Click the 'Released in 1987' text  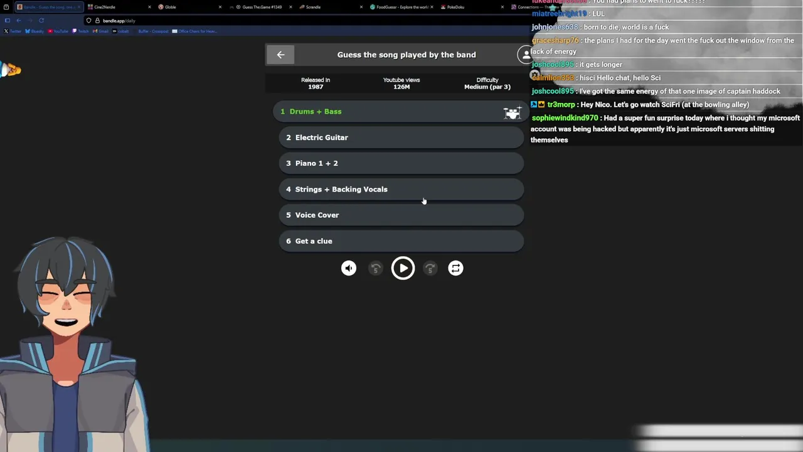click(316, 83)
